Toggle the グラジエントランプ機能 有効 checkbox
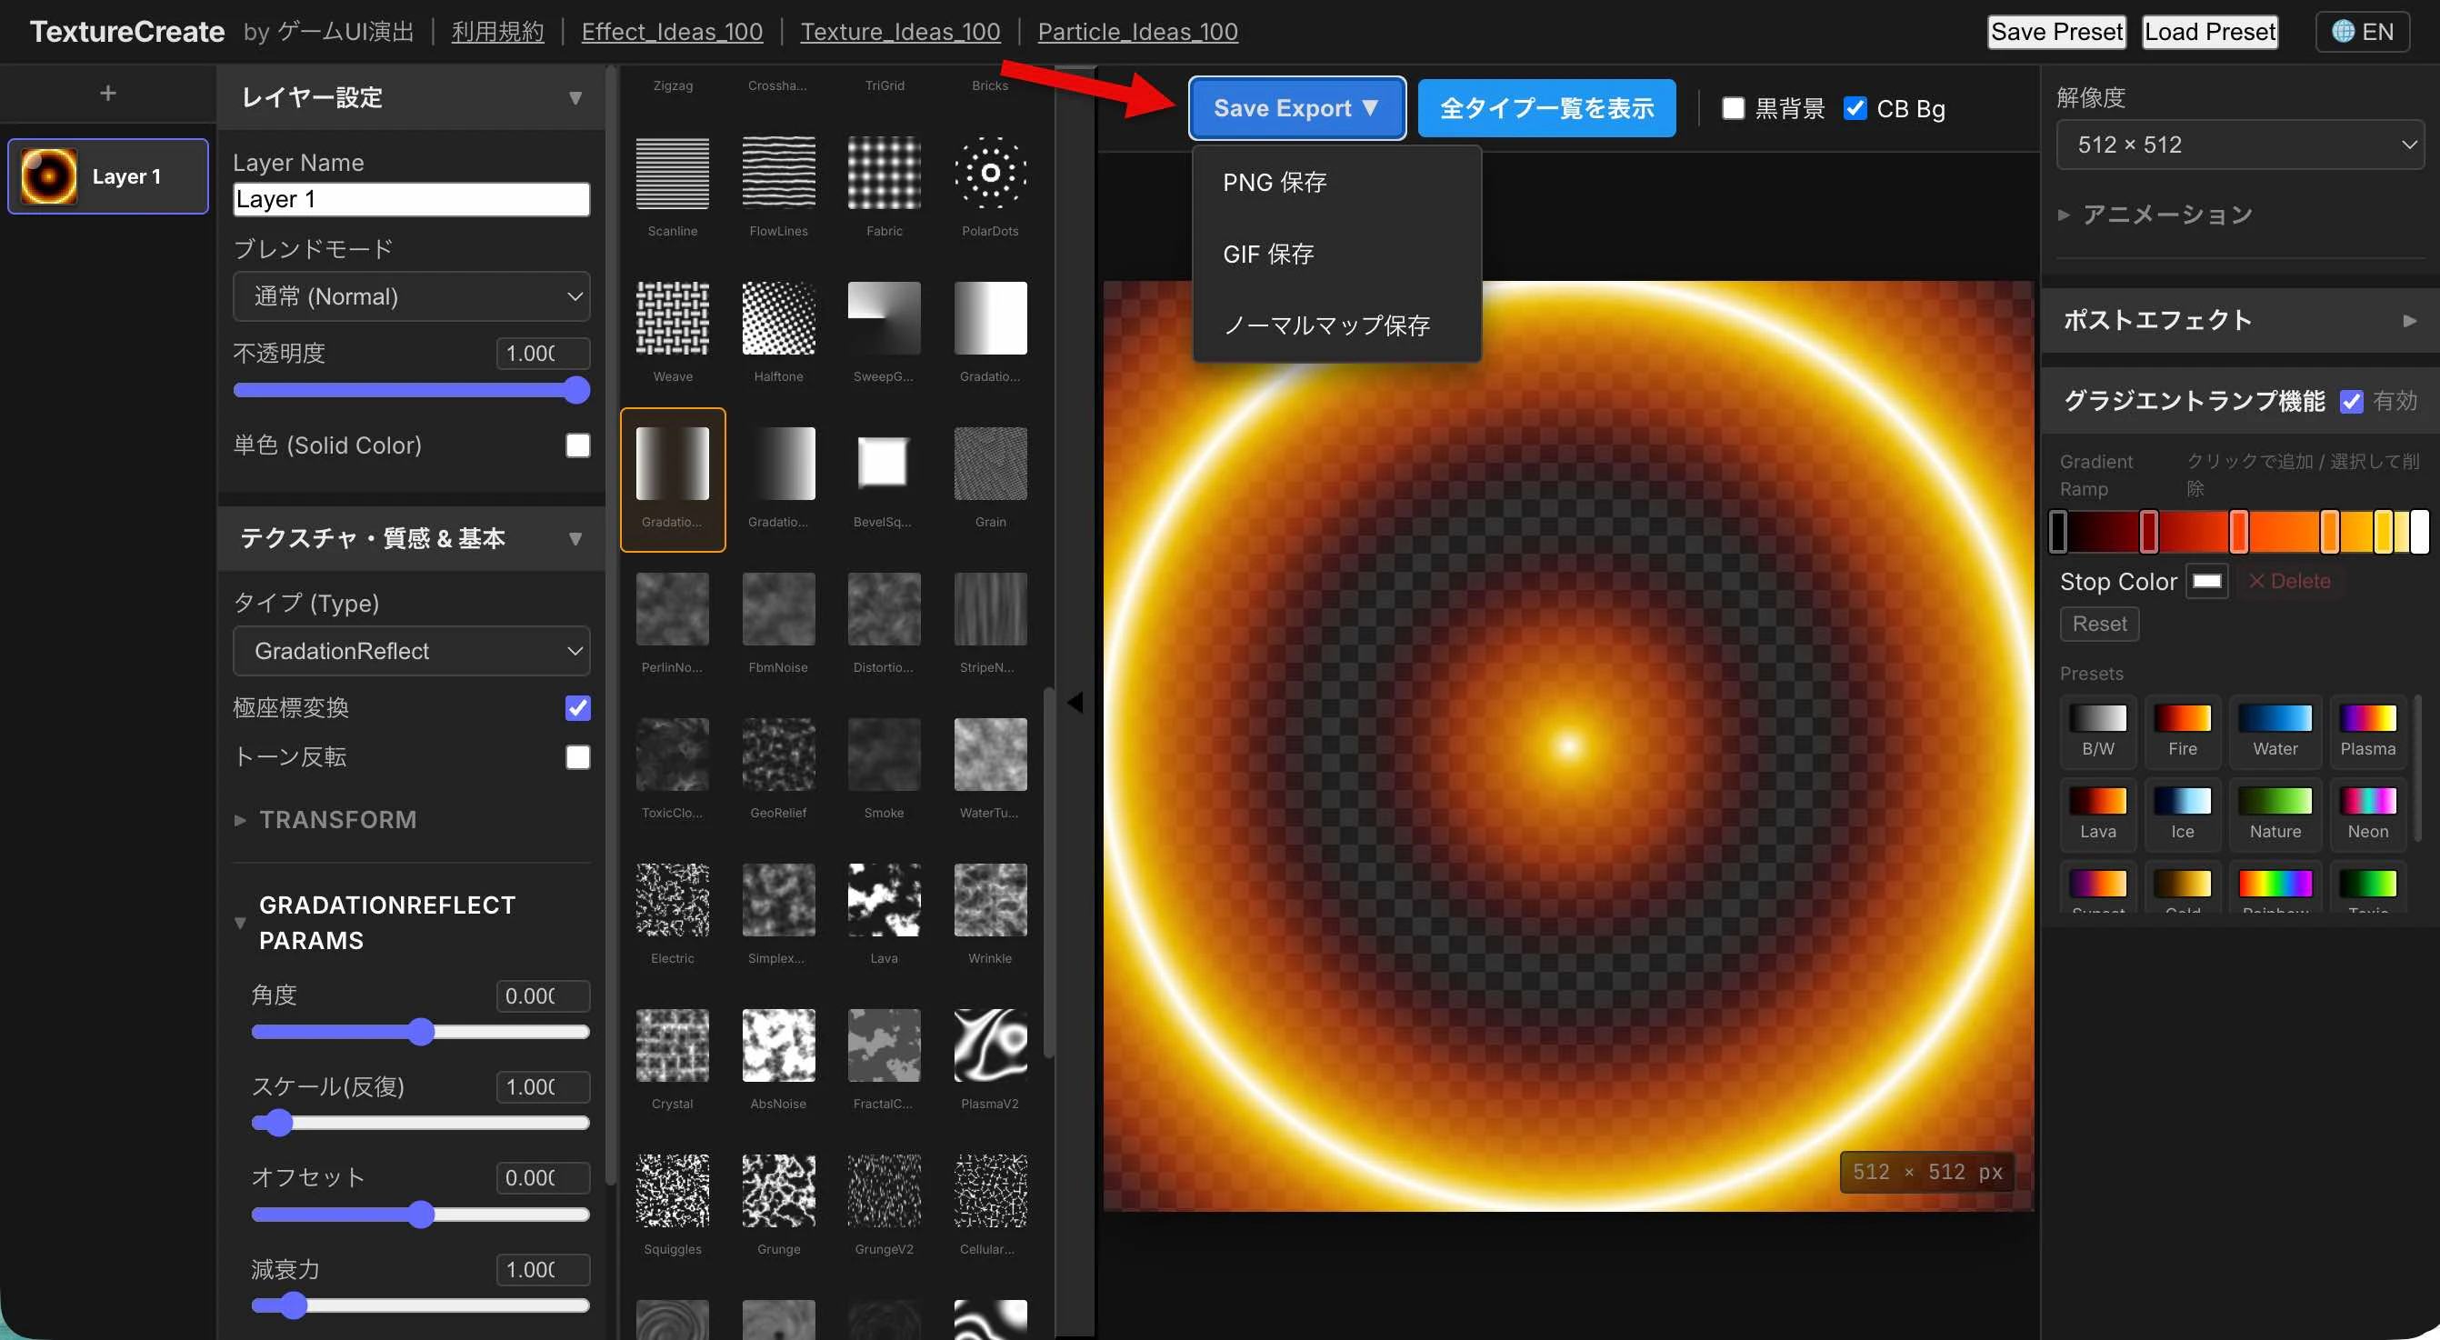The width and height of the screenshot is (2440, 1340). click(x=2351, y=402)
